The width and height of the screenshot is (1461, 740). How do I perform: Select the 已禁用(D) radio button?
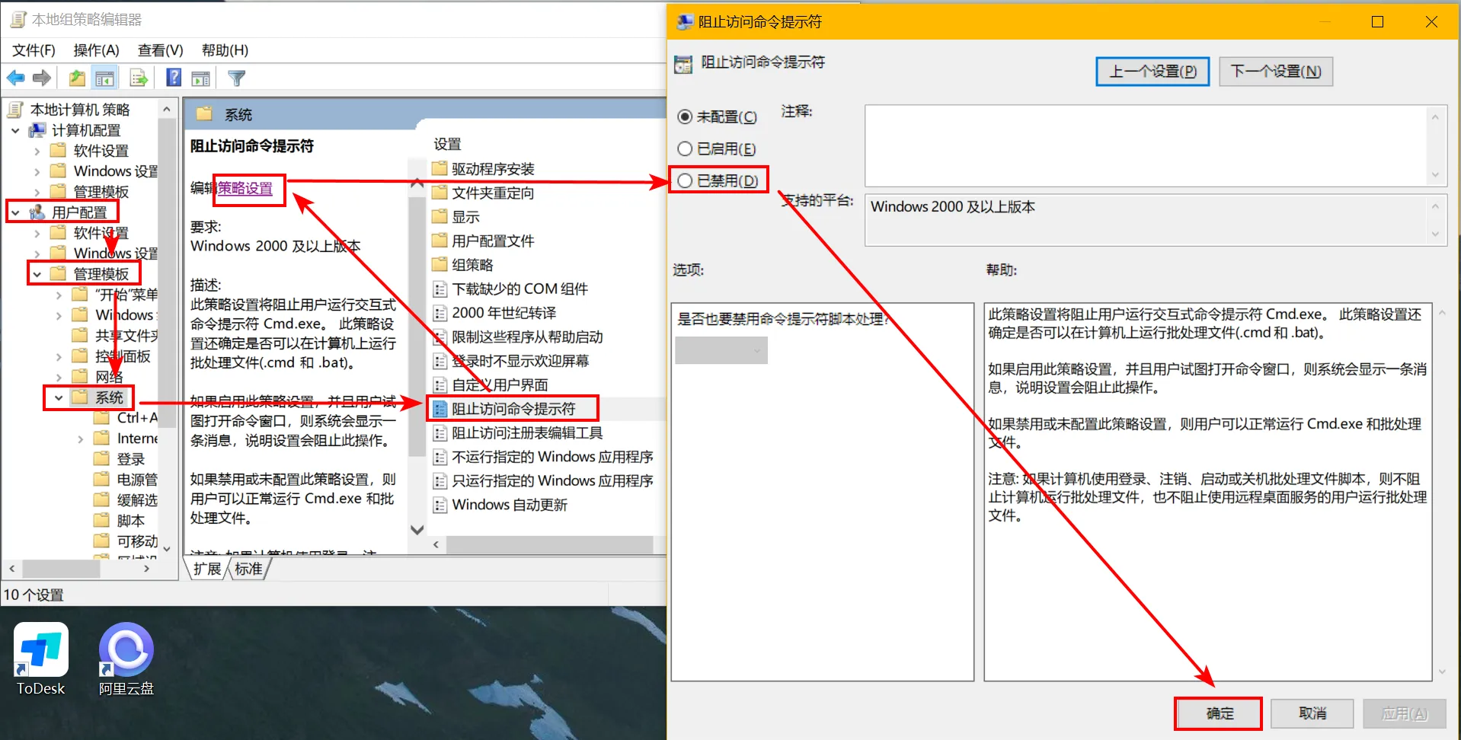[x=685, y=180]
